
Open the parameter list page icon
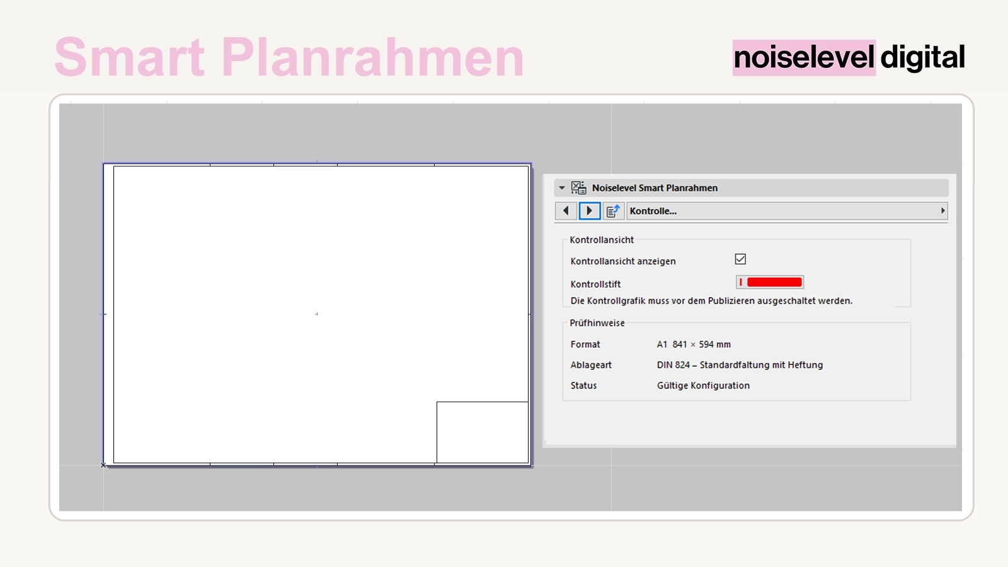613,211
